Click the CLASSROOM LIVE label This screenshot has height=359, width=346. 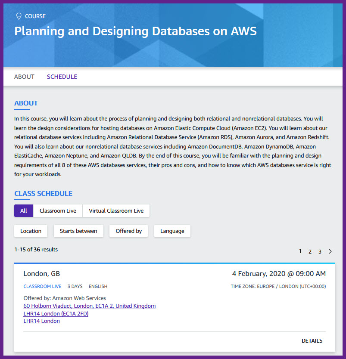coord(42,286)
